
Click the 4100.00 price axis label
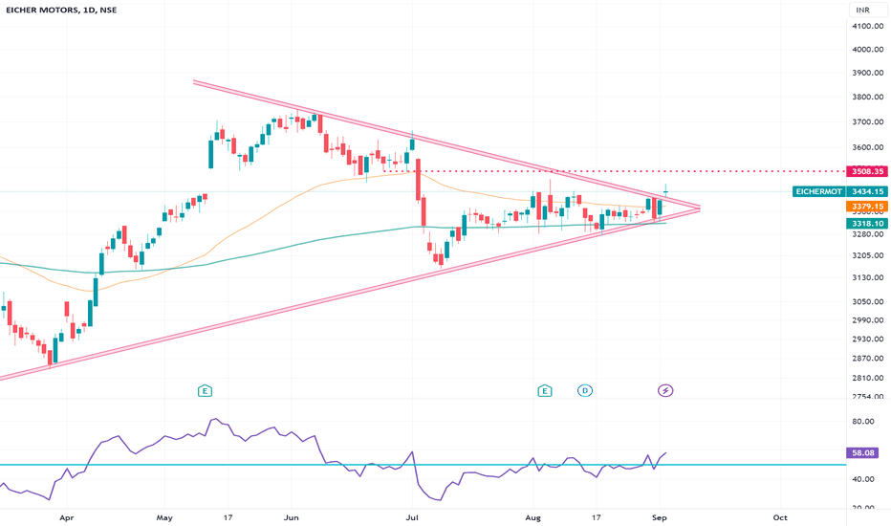pyautogui.click(x=868, y=26)
